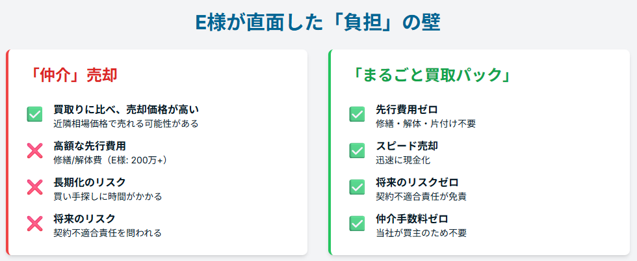The width and height of the screenshot is (637, 261).
Task: Click the green check next to 仲介手数料ゼロ
Action: [357, 224]
